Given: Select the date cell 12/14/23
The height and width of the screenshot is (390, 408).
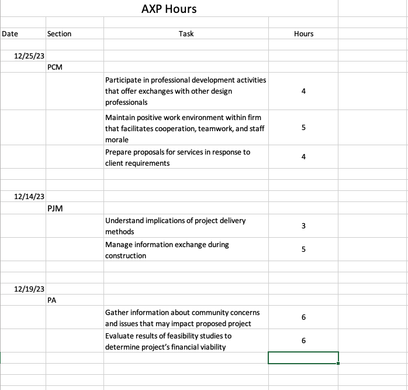Looking at the screenshot, I should [23, 196].
